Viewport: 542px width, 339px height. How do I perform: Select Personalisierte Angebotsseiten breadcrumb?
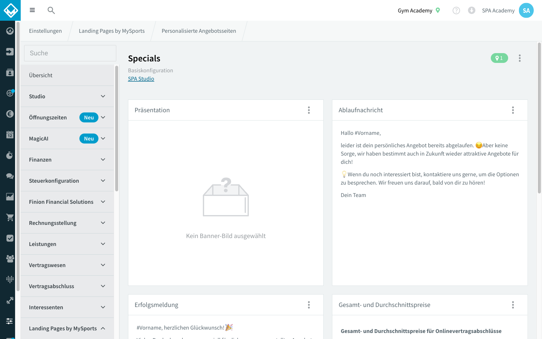coord(199,31)
